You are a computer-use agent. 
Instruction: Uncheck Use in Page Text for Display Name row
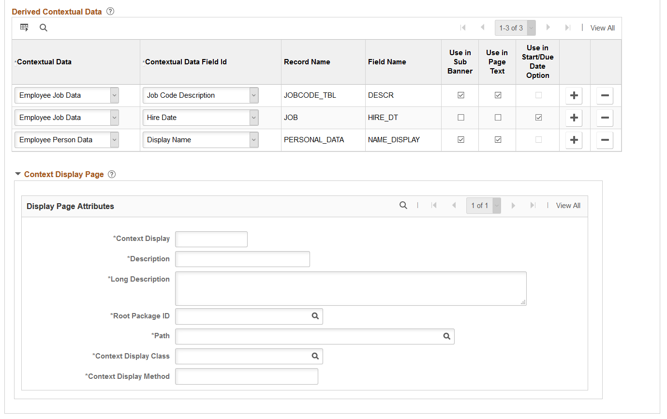pos(498,140)
